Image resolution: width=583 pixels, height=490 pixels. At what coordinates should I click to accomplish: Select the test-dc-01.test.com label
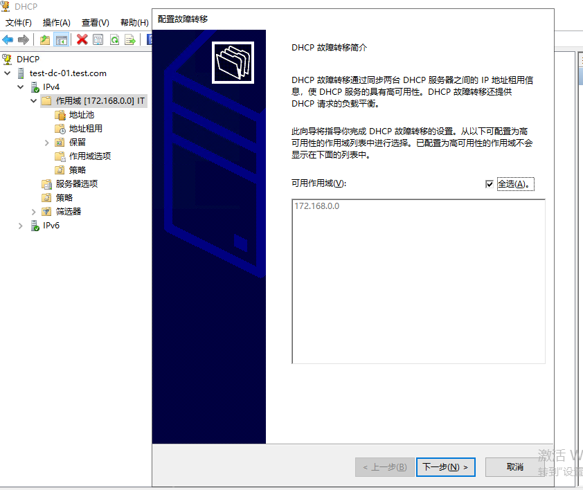tap(68, 73)
